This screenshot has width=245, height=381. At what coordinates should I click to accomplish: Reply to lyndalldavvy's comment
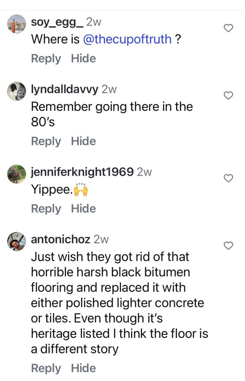coord(46,141)
